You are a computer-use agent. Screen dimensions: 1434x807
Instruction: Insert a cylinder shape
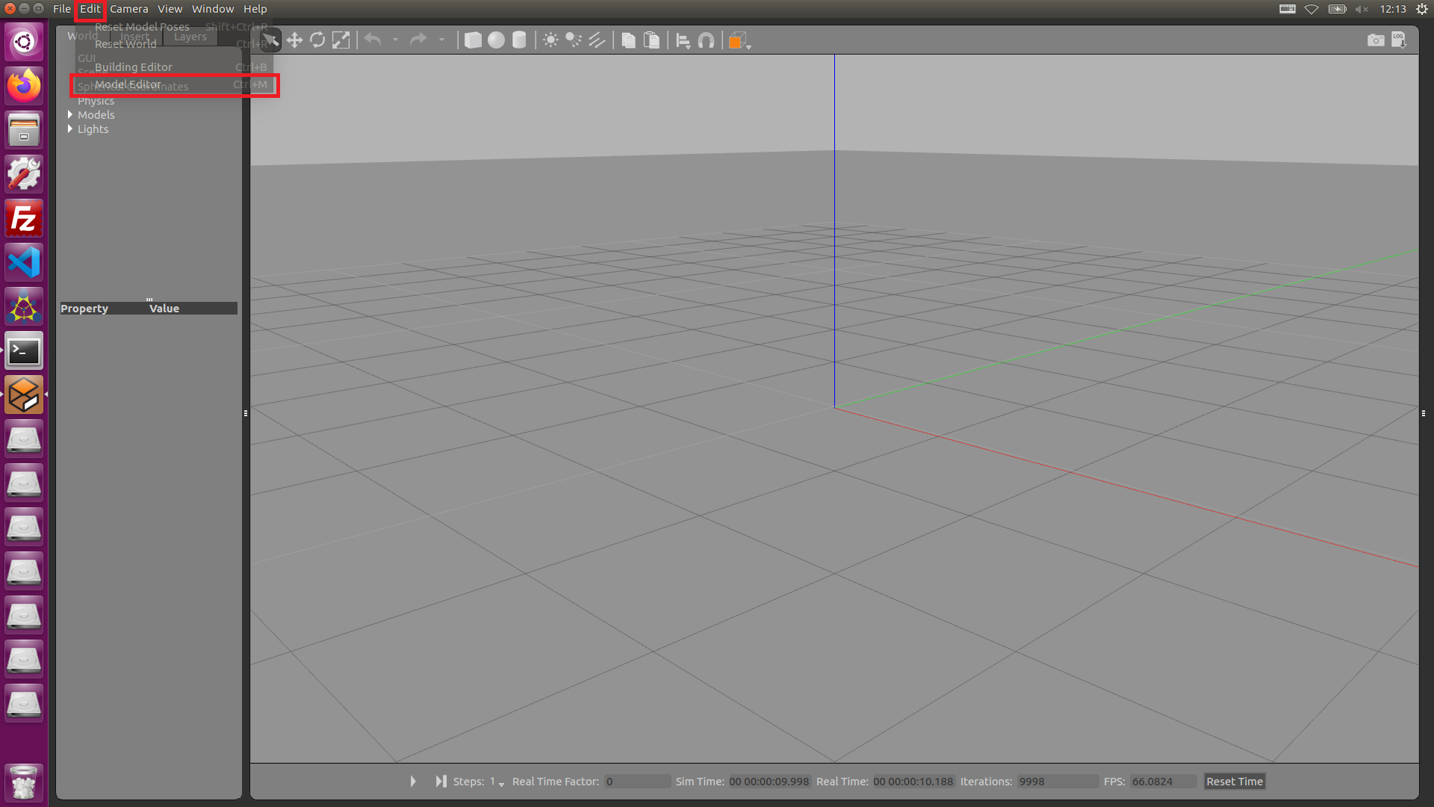519,40
